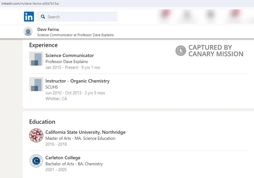This screenshot has height=178, width=254.
Task: Open the Instructor - Organic Chemistry position
Action: (77, 81)
